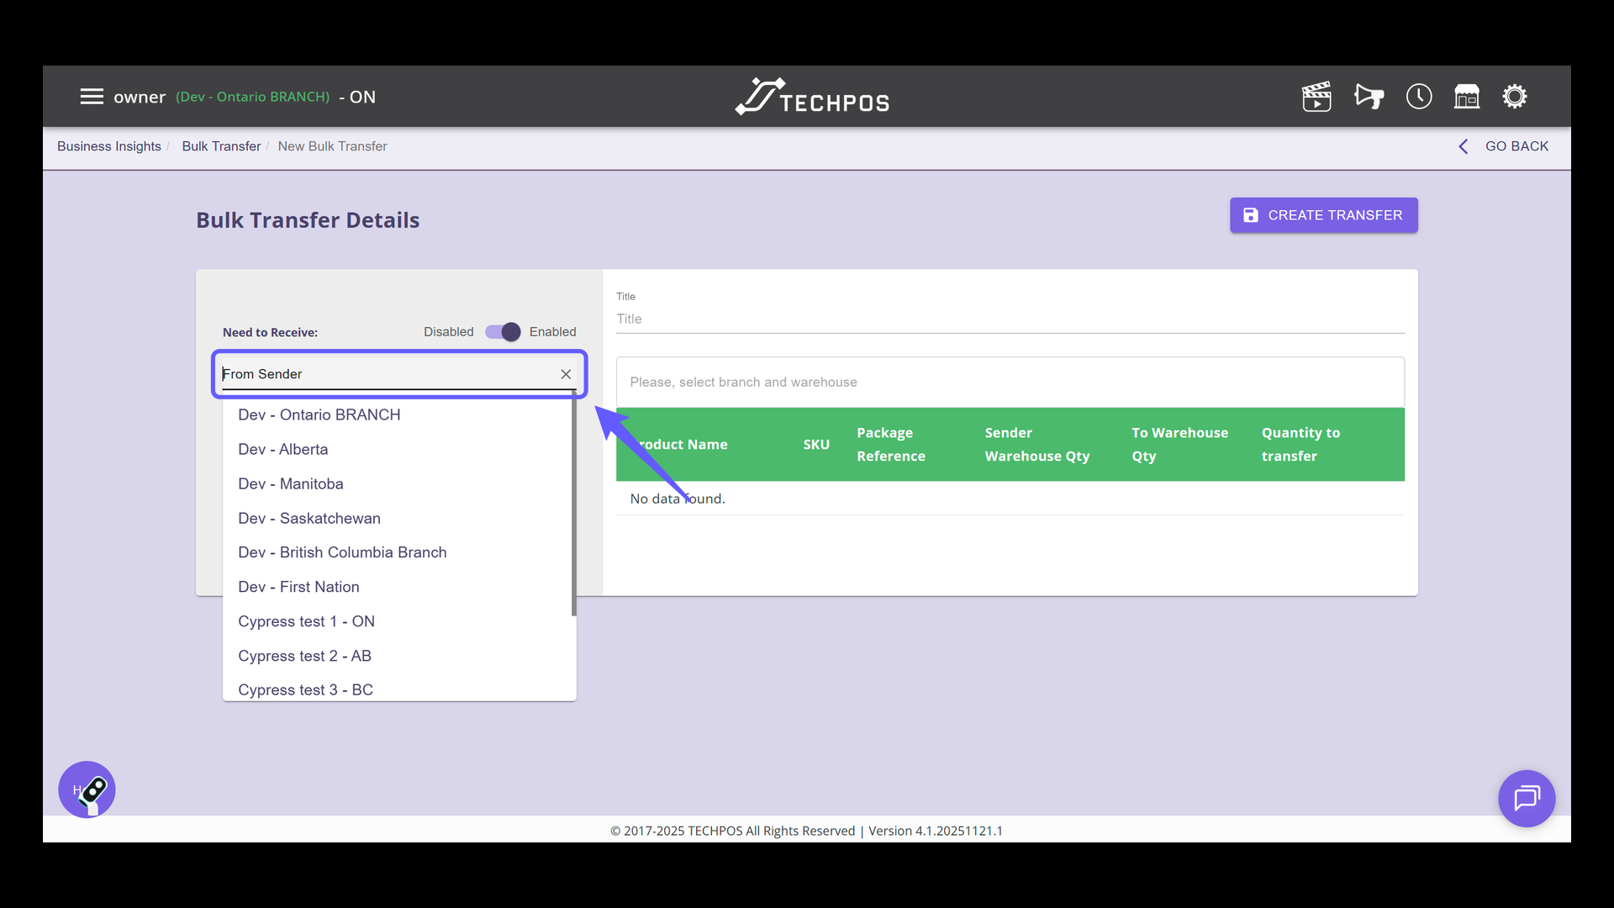The width and height of the screenshot is (1614, 908).
Task: Go to Business Insights breadcrumb
Action: pos(109,146)
